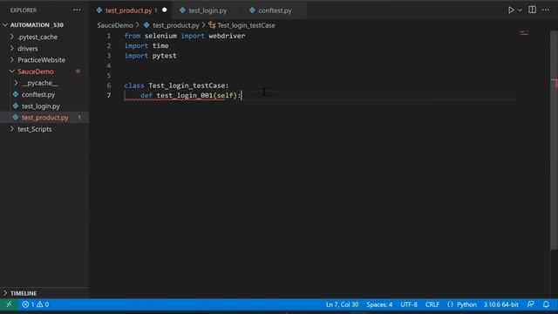Click line number 7 in gutter

pyautogui.click(x=109, y=95)
